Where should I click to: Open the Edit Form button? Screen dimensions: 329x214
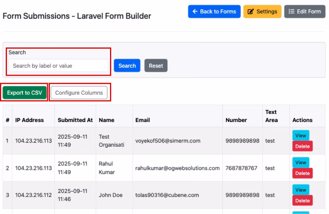305,12
